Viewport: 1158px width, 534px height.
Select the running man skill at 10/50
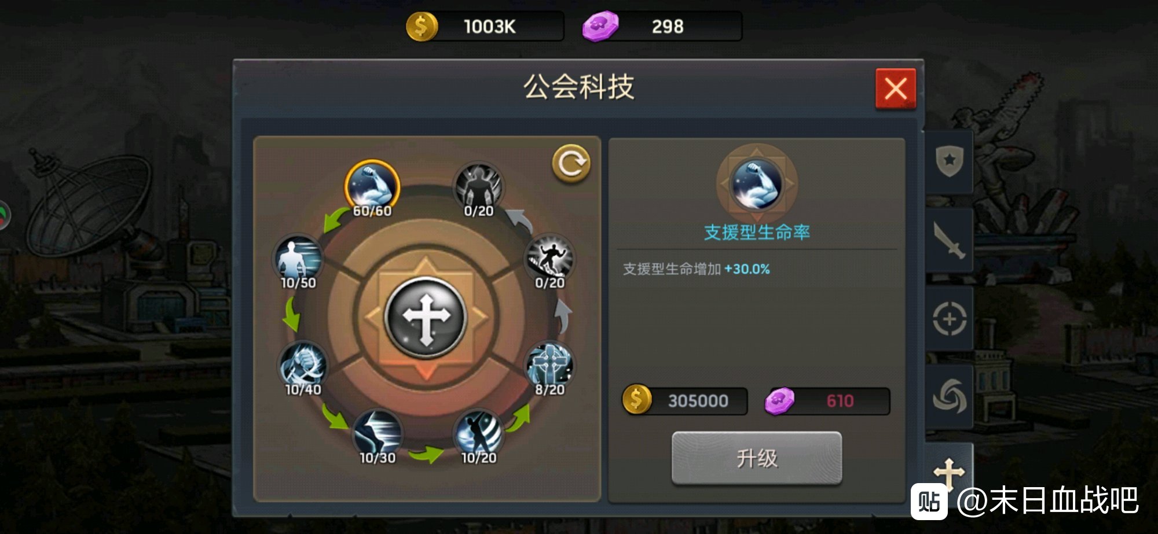(298, 258)
